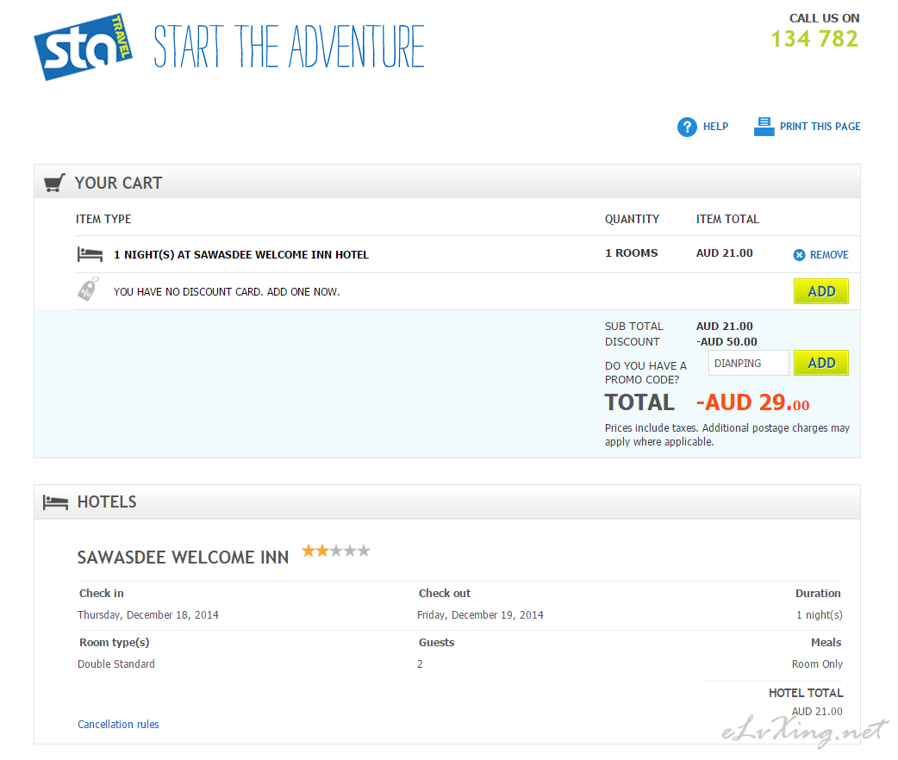Click check-in date Thursday, December 18, 2014

point(147,615)
